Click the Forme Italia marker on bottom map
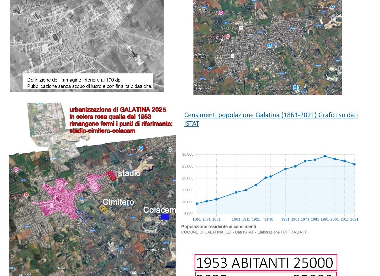This screenshot has width=380, height=276. (x=135, y=273)
